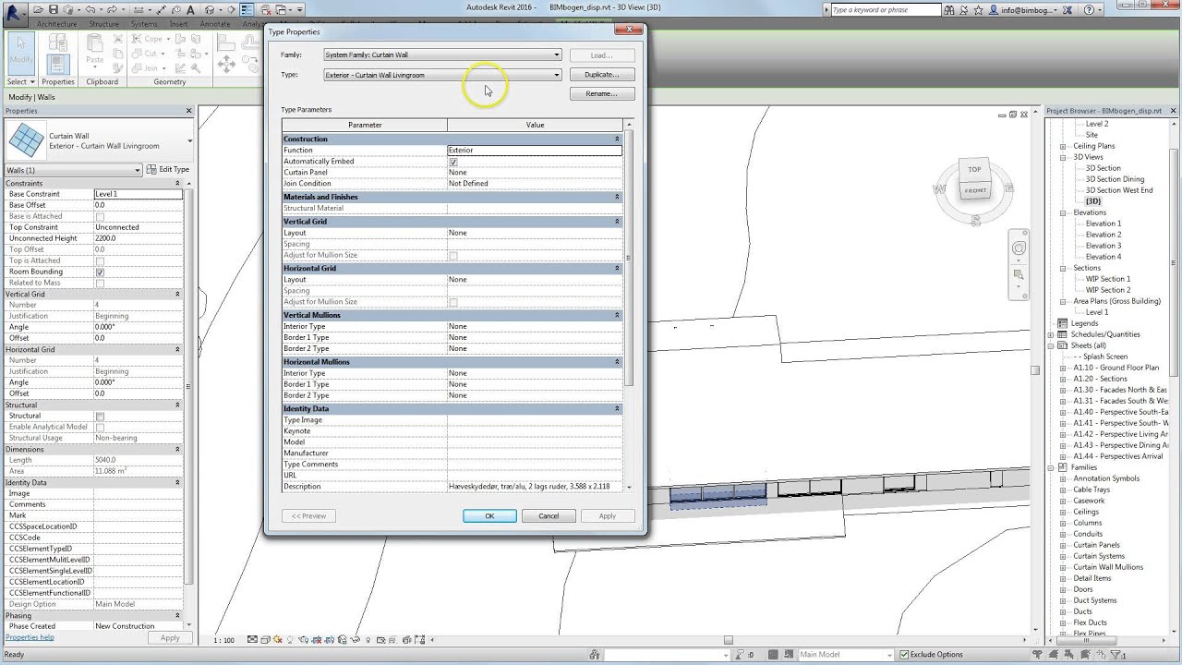Open the Systems ribbon tab
Image resolution: width=1182 pixels, height=665 pixels.
pyautogui.click(x=144, y=24)
